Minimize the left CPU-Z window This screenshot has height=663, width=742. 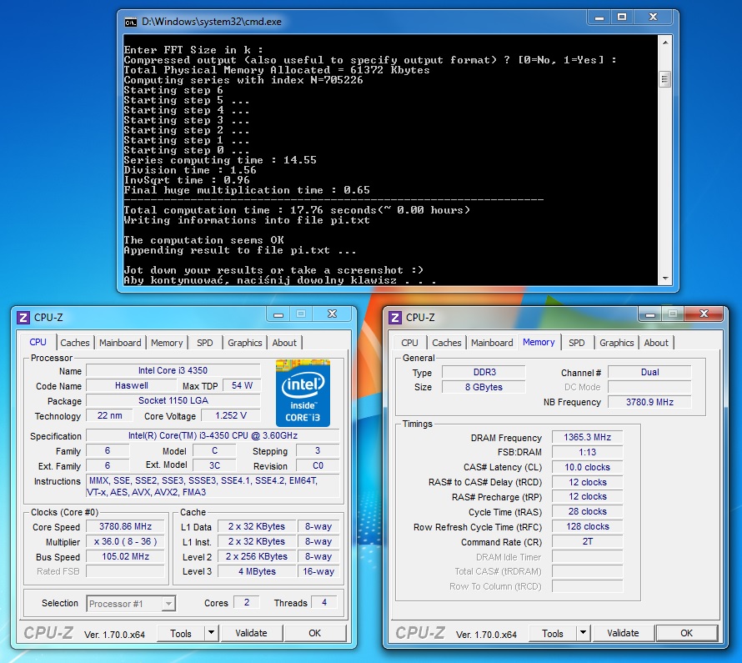pos(278,314)
